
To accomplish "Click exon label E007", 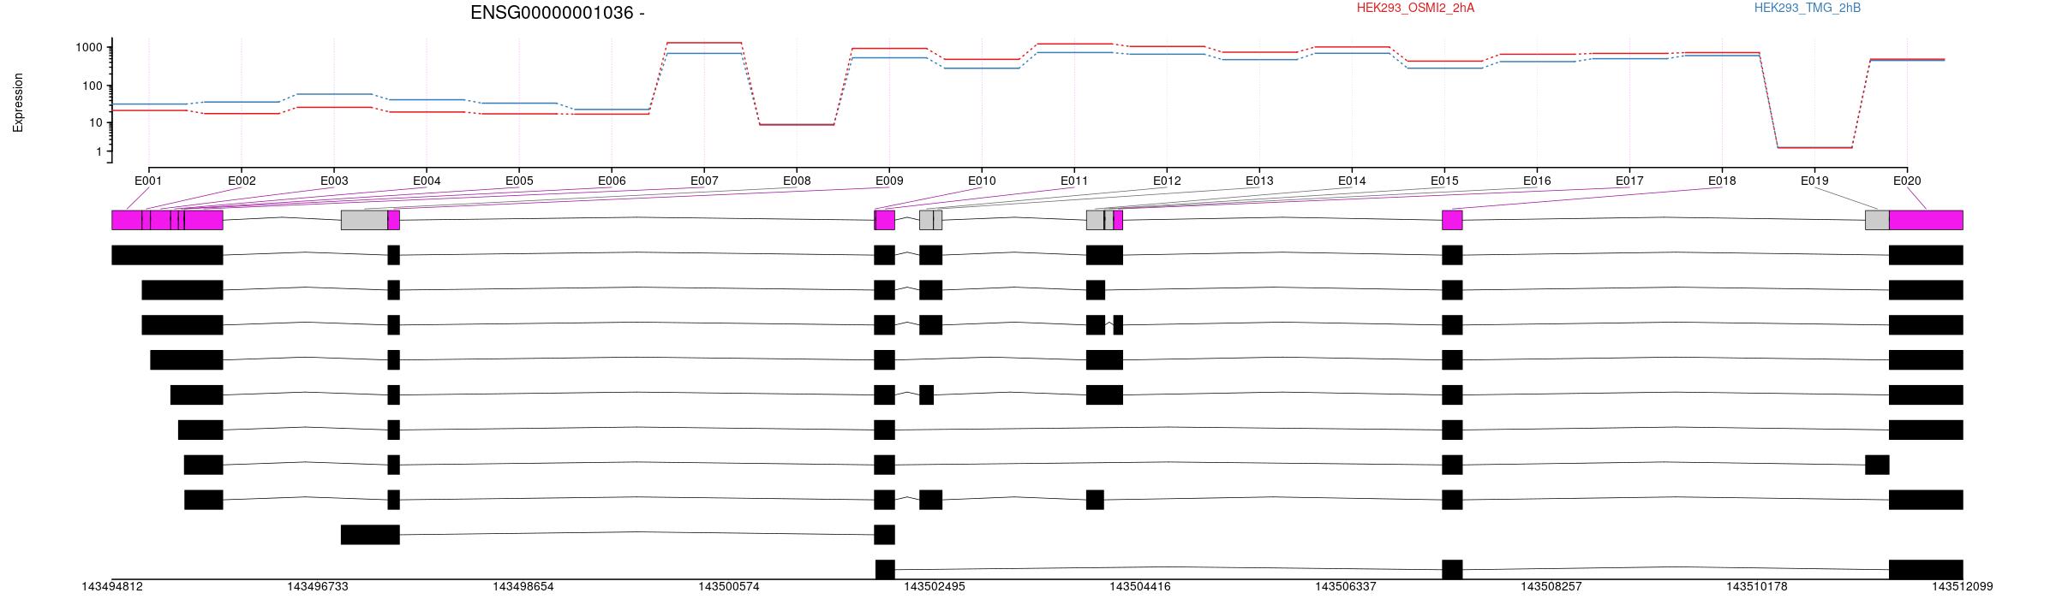I will coord(704,181).
